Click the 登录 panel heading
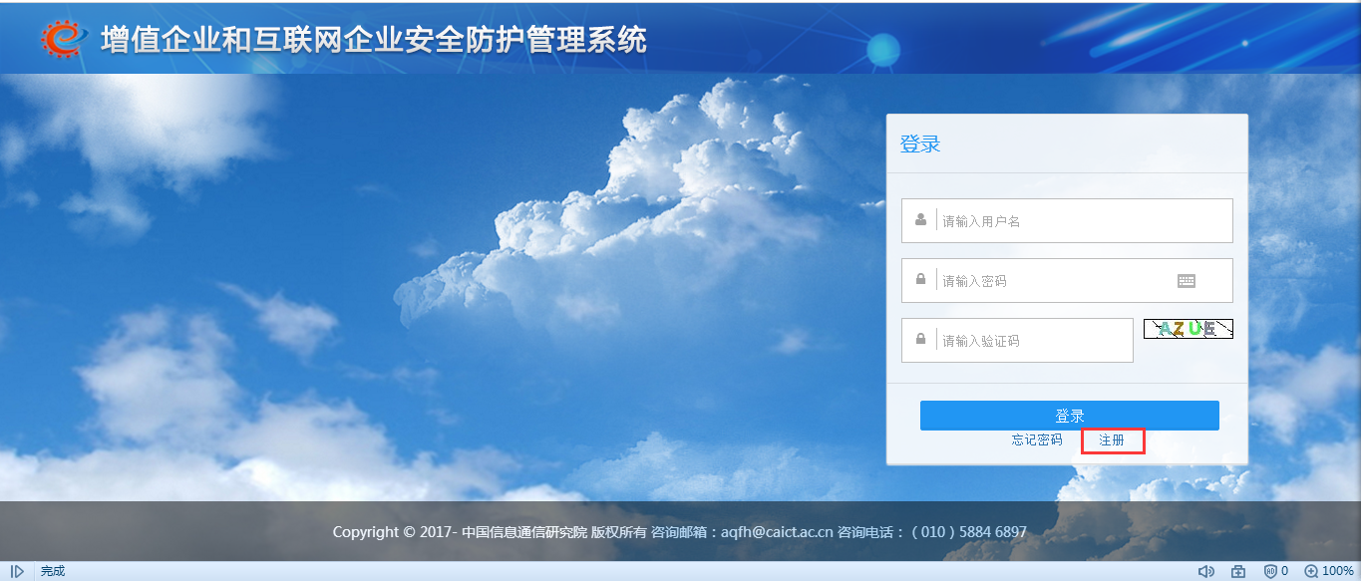1361x581 pixels. tap(920, 144)
